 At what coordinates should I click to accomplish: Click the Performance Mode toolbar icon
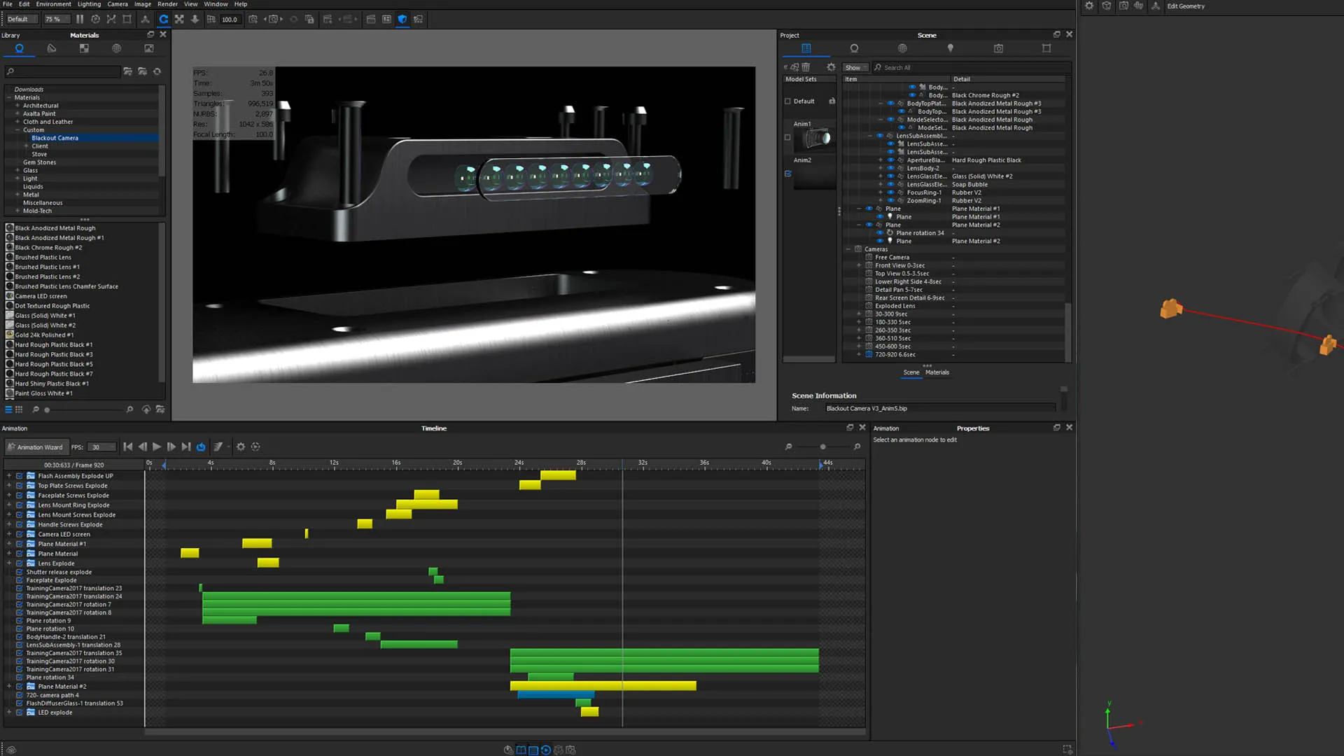click(95, 20)
